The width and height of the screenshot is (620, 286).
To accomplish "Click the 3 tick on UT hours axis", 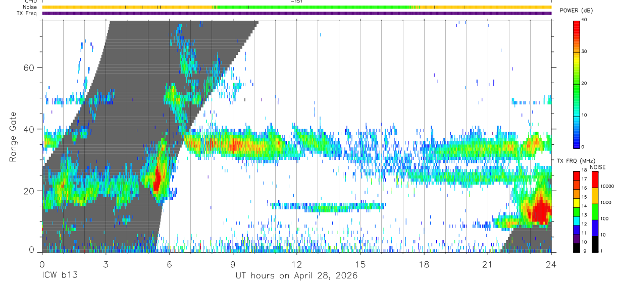I will pos(106,264).
